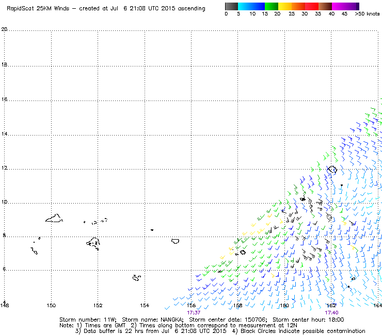Screen dimensions: 382x335
Task: Click the large island outline near longitude 150
Action: tap(54, 218)
